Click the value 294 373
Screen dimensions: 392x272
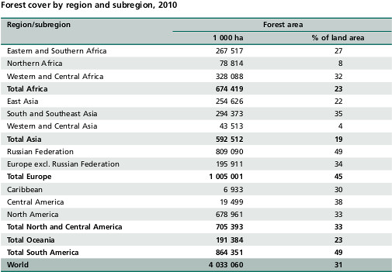pos(229,114)
